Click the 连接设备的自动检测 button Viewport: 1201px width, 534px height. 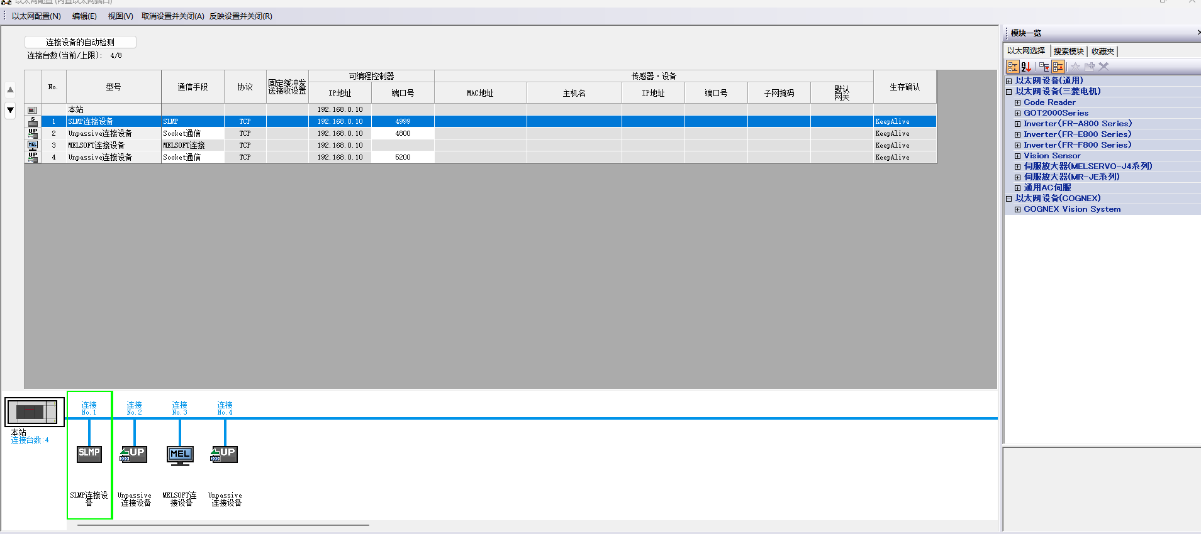(x=80, y=42)
